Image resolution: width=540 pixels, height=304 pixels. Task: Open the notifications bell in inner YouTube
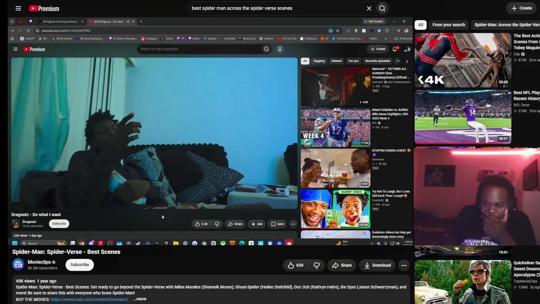(x=395, y=49)
